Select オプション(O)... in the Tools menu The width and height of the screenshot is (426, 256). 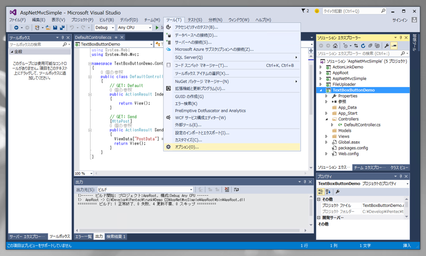[232, 147]
